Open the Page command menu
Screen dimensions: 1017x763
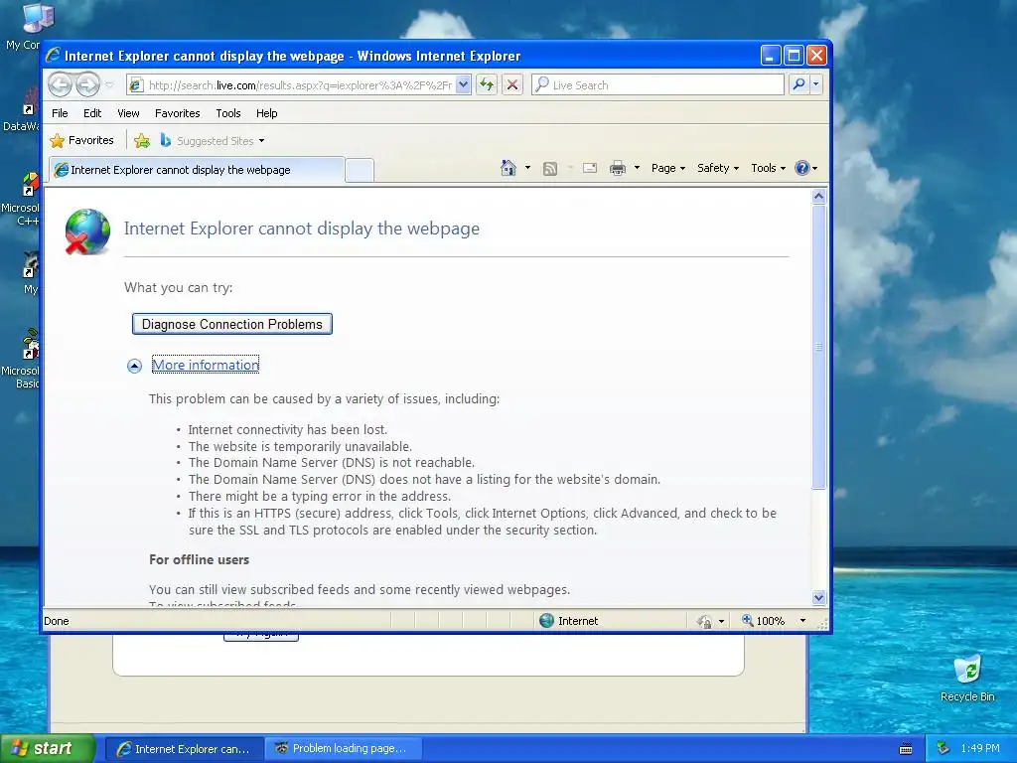(x=668, y=168)
